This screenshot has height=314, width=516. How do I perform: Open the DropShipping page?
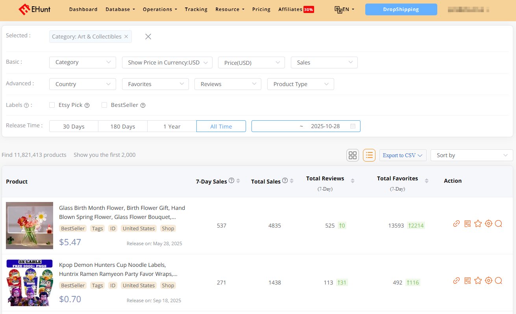click(401, 9)
